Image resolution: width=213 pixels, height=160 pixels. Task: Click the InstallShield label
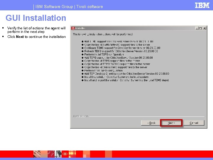coord(80,116)
